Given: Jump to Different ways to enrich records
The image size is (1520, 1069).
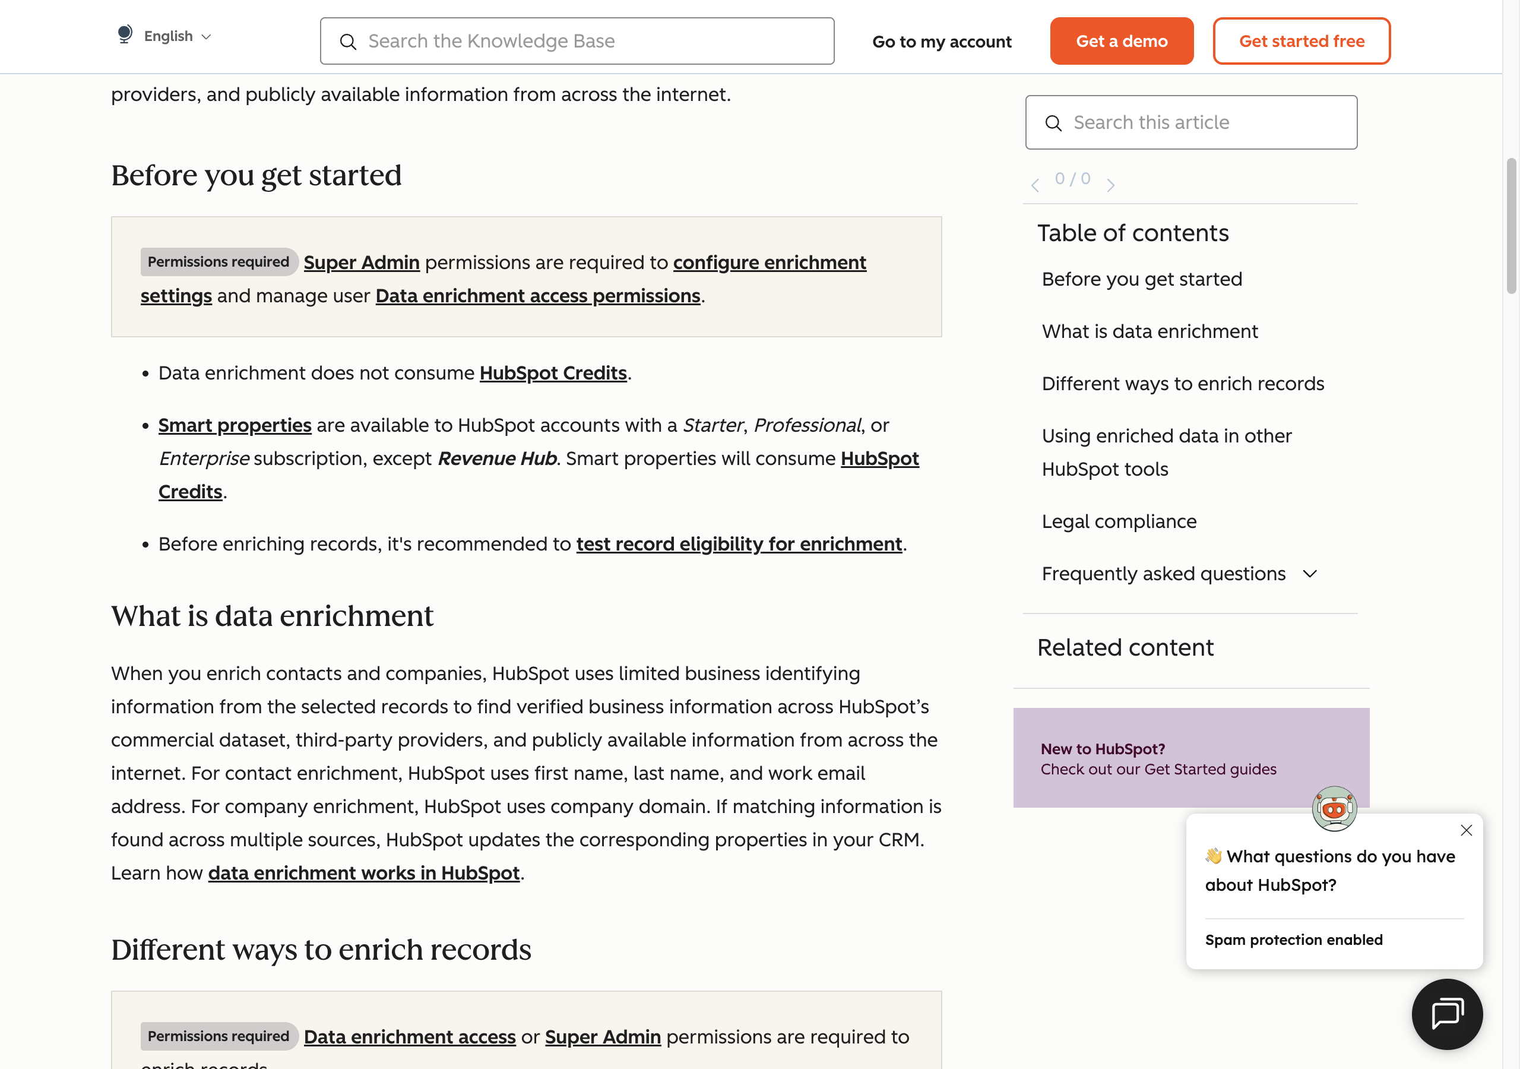Looking at the screenshot, I should 1183,384.
